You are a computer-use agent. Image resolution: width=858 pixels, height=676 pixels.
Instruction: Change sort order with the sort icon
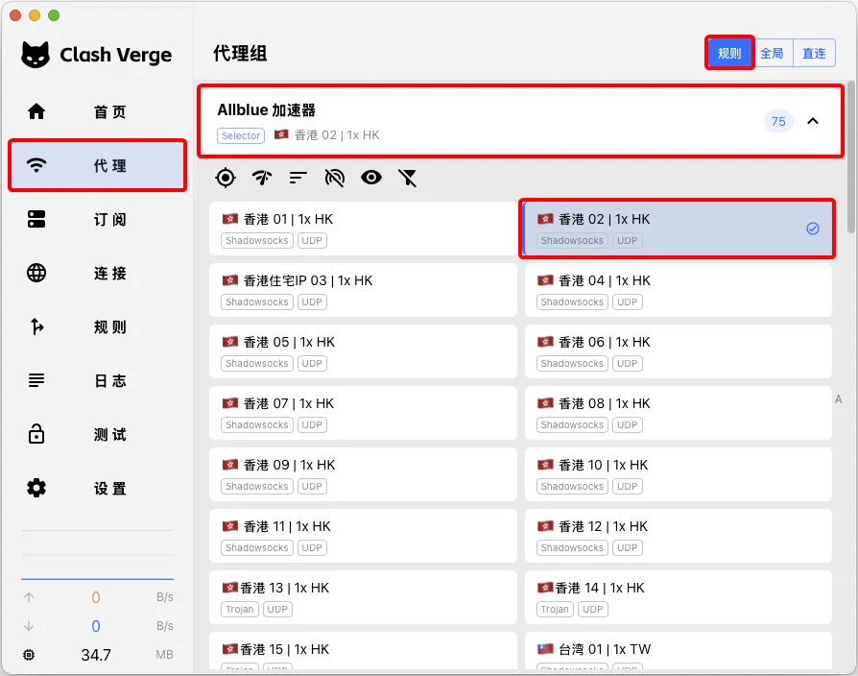[298, 178]
